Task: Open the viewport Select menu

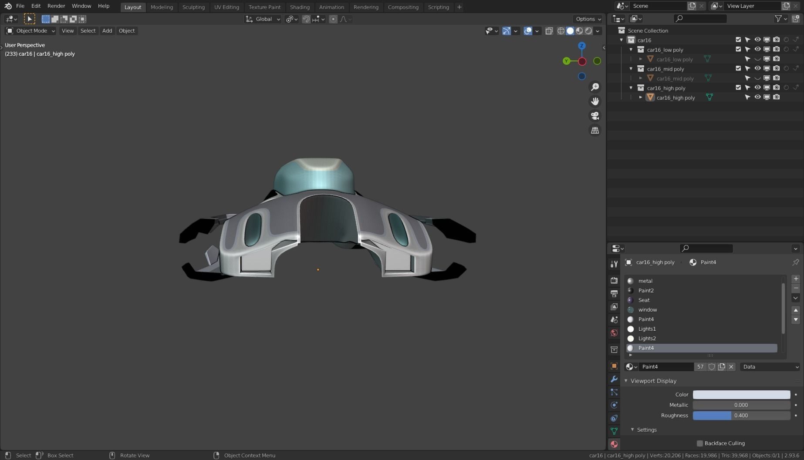Action: tap(88, 31)
